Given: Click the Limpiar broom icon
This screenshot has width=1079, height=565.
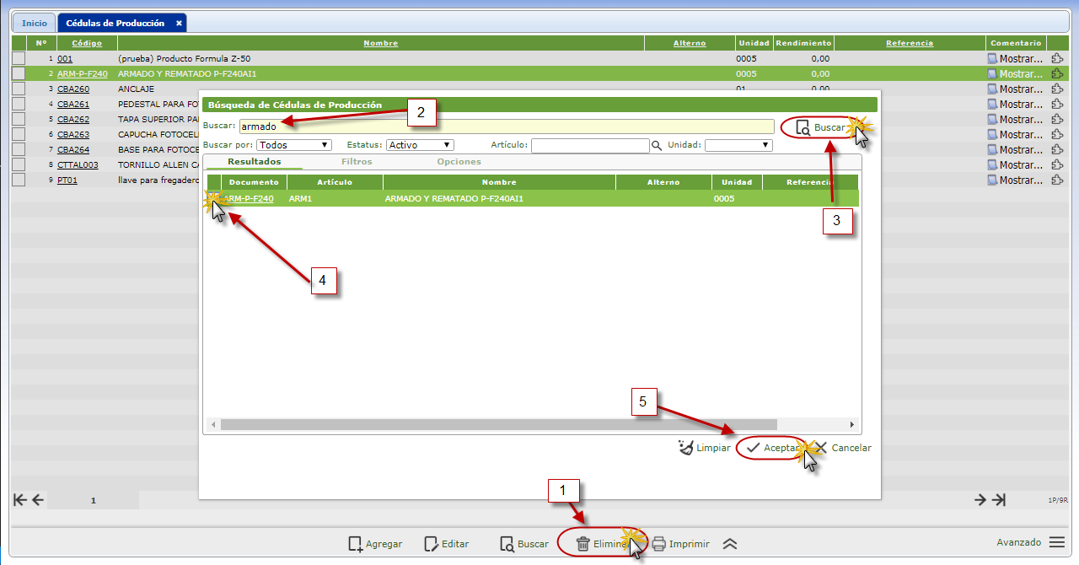Looking at the screenshot, I should point(685,448).
